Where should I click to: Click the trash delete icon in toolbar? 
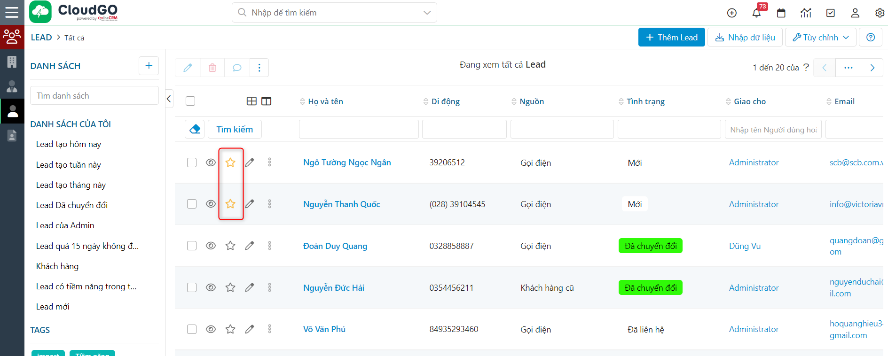click(212, 68)
